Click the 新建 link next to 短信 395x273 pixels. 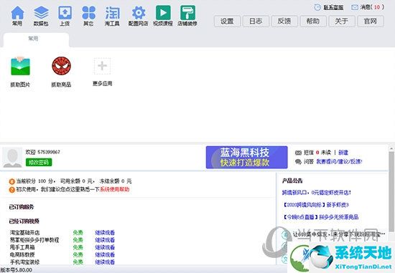343,153
